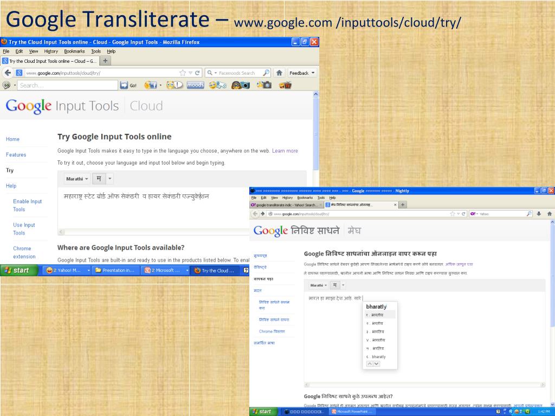This screenshot has height=416, width=555.
Task: Toggle the 'म' input tool button in Firefox page
Action: tap(99, 179)
